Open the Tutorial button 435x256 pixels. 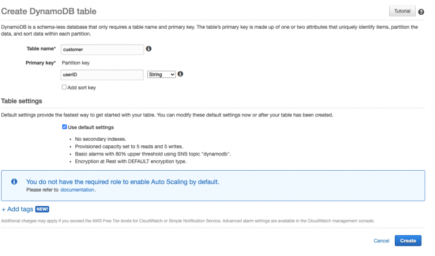click(402, 11)
